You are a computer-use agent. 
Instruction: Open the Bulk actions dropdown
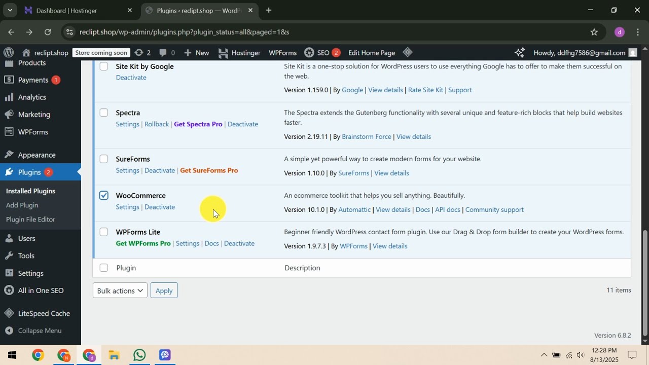(120, 290)
